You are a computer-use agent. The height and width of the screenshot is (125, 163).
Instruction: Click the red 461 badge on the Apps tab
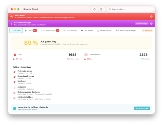[x=35, y=30]
